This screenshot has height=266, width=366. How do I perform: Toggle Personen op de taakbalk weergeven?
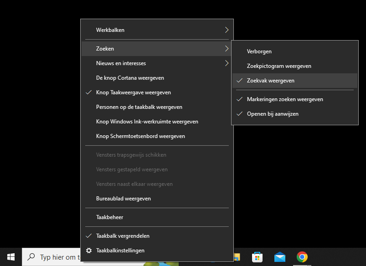[157, 107]
